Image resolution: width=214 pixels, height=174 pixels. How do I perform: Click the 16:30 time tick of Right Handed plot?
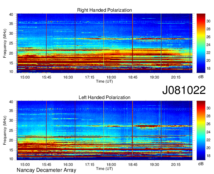(68, 77)
